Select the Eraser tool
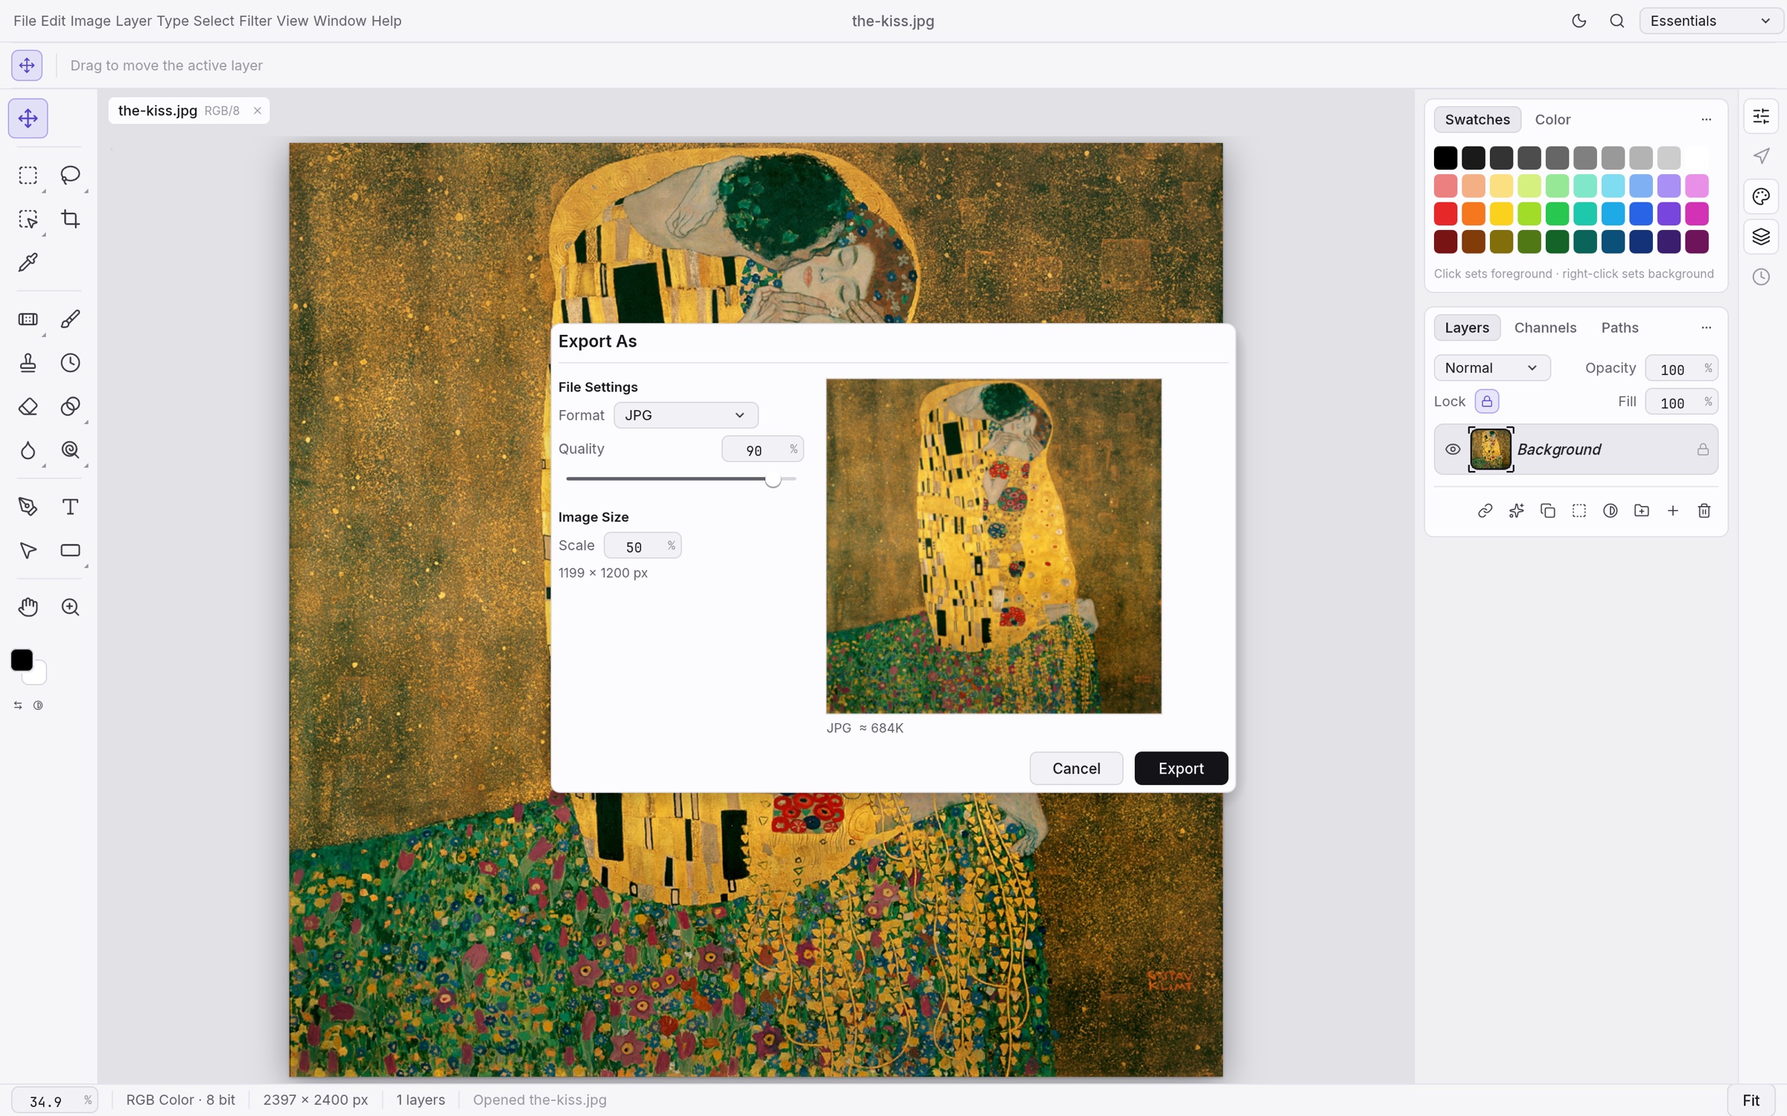The width and height of the screenshot is (1787, 1116). pos(28,406)
